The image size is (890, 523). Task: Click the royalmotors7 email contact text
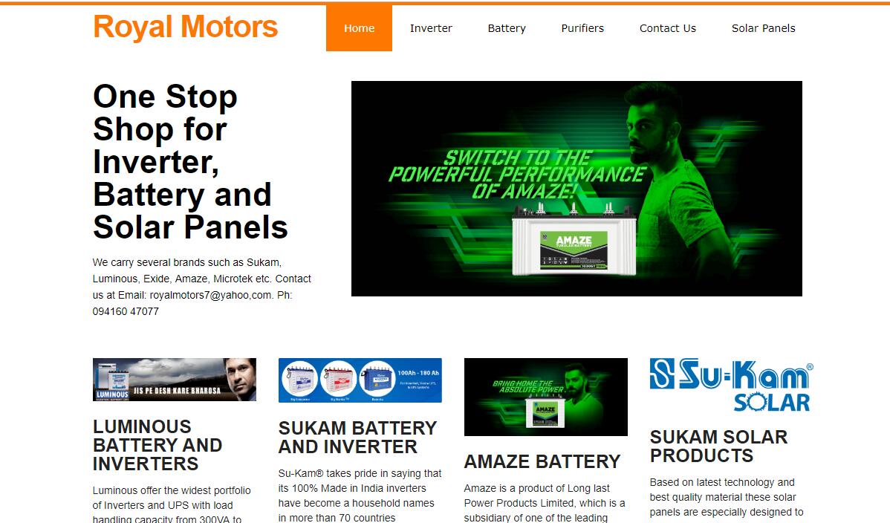pyautogui.click(x=210, y=295)
